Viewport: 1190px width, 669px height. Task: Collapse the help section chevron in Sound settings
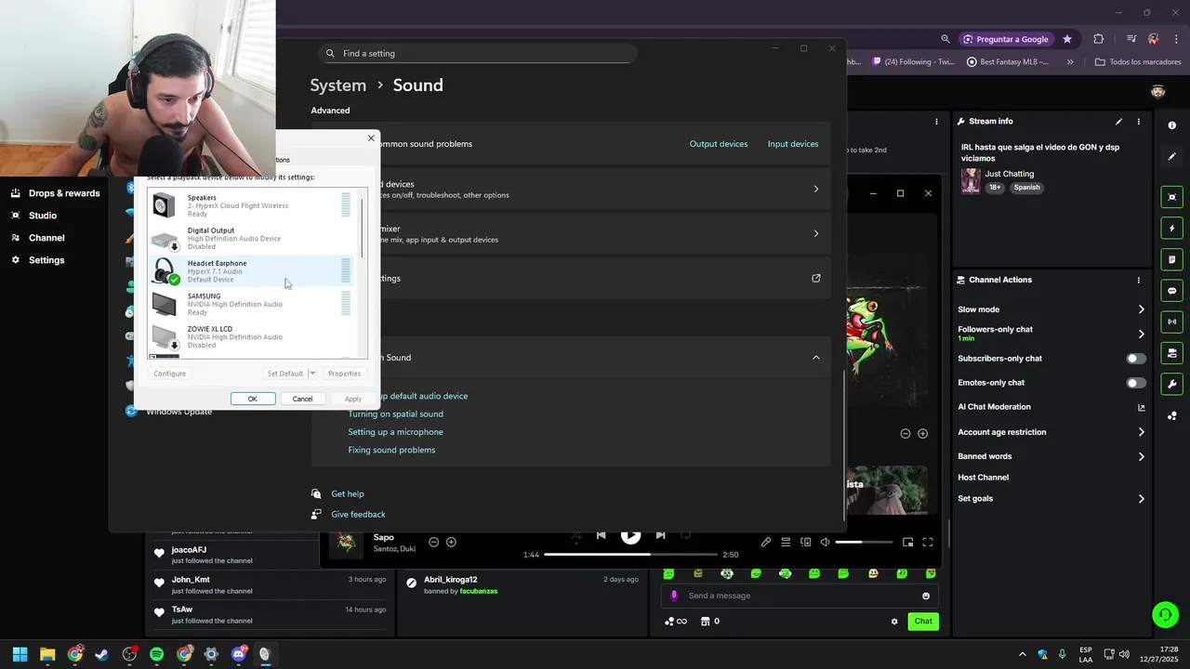816,358
